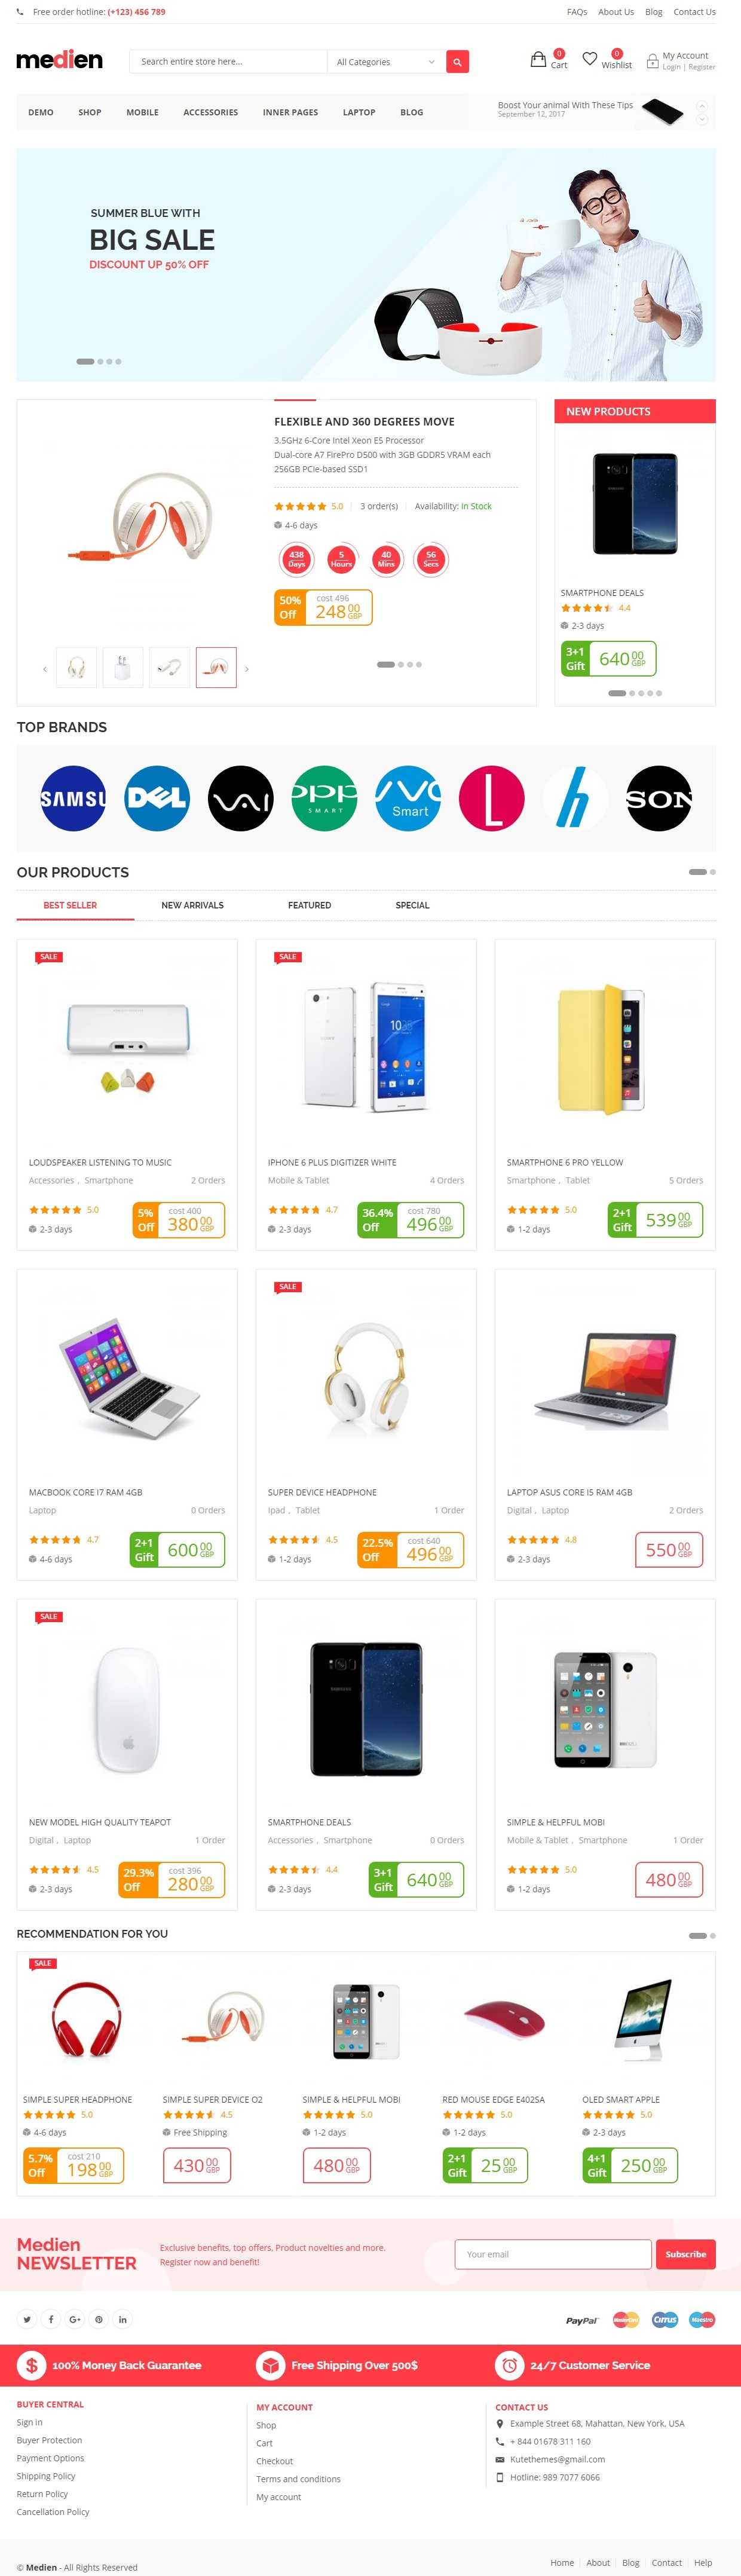
Task: Open the All Categories dropdown
Action: click(x=386, y=62)
